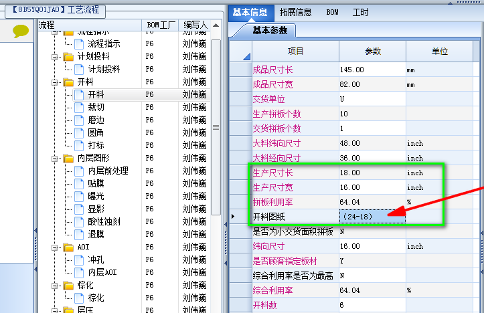Click the 贴膜 document icon
Image resolution: width=484 pixels, height=313 pixels.
coord(79,184)
